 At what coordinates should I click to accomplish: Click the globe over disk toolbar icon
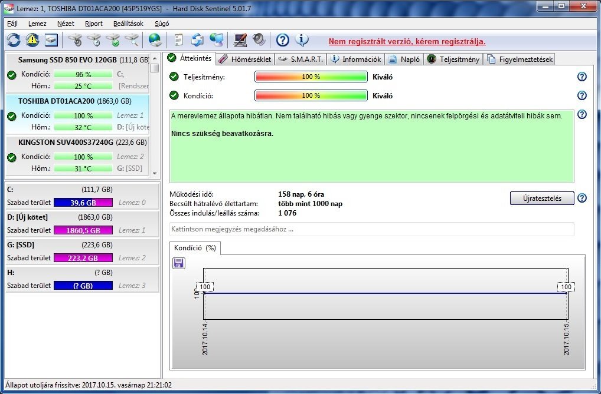[155, 40]
